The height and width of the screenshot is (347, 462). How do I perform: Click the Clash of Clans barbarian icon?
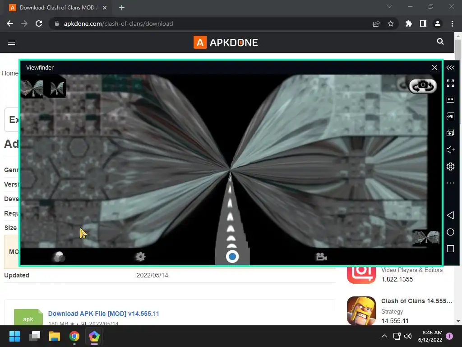click(x=361, y=310)
